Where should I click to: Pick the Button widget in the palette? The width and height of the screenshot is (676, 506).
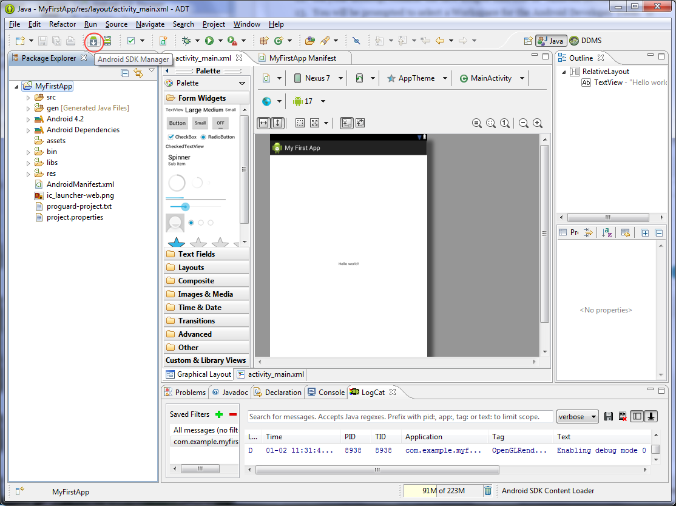point(177,123)
